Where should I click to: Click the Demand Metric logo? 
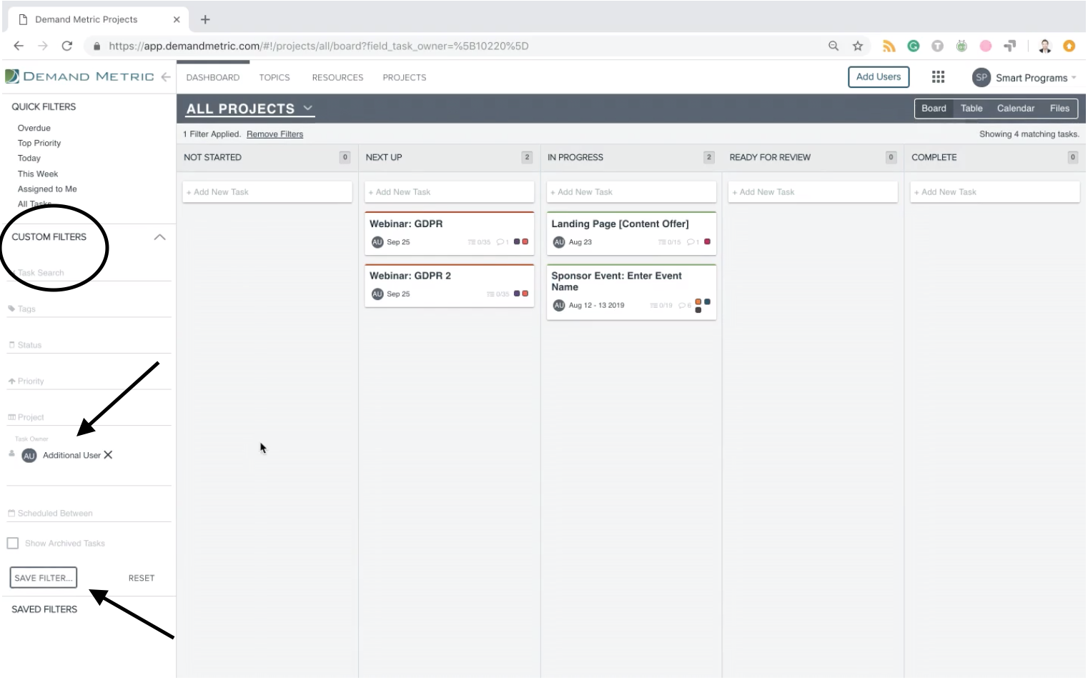click(x=79, y=76)
